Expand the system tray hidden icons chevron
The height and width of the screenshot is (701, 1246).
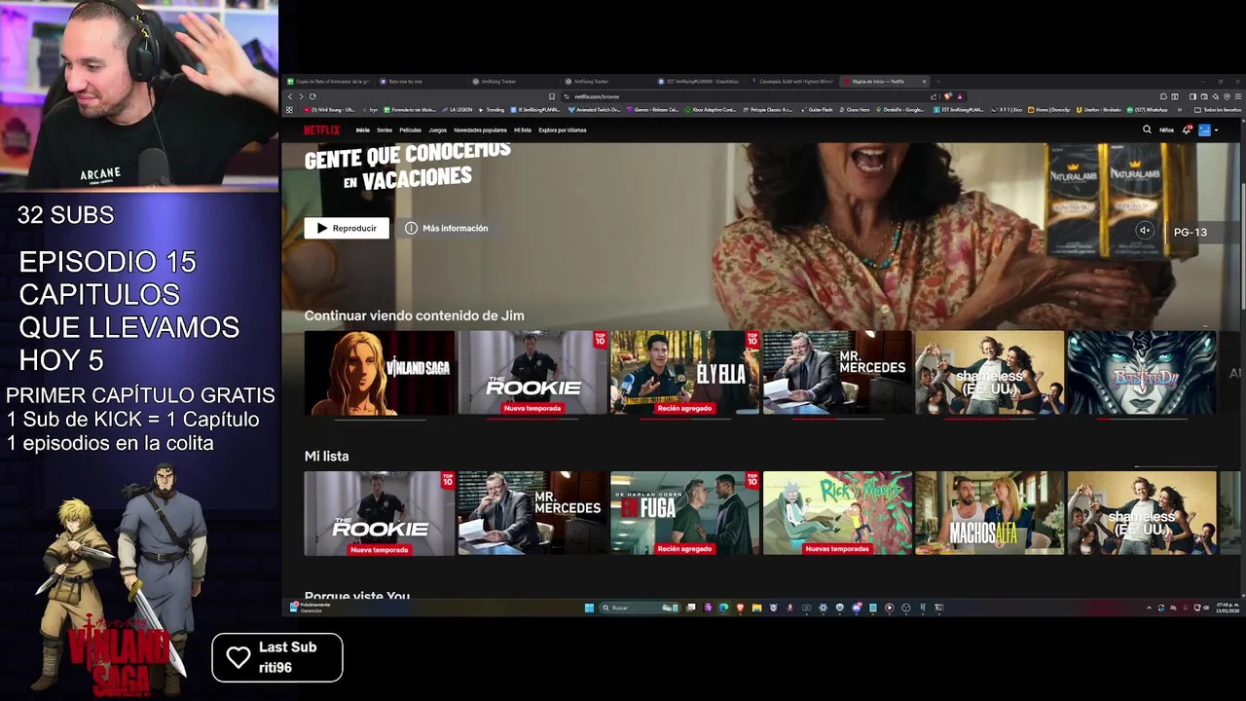1149,608
